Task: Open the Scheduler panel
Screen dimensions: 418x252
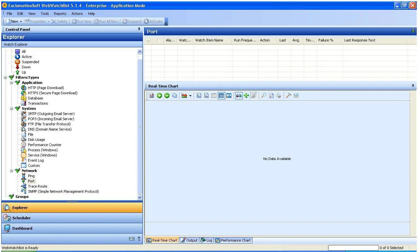Action: 71,218
